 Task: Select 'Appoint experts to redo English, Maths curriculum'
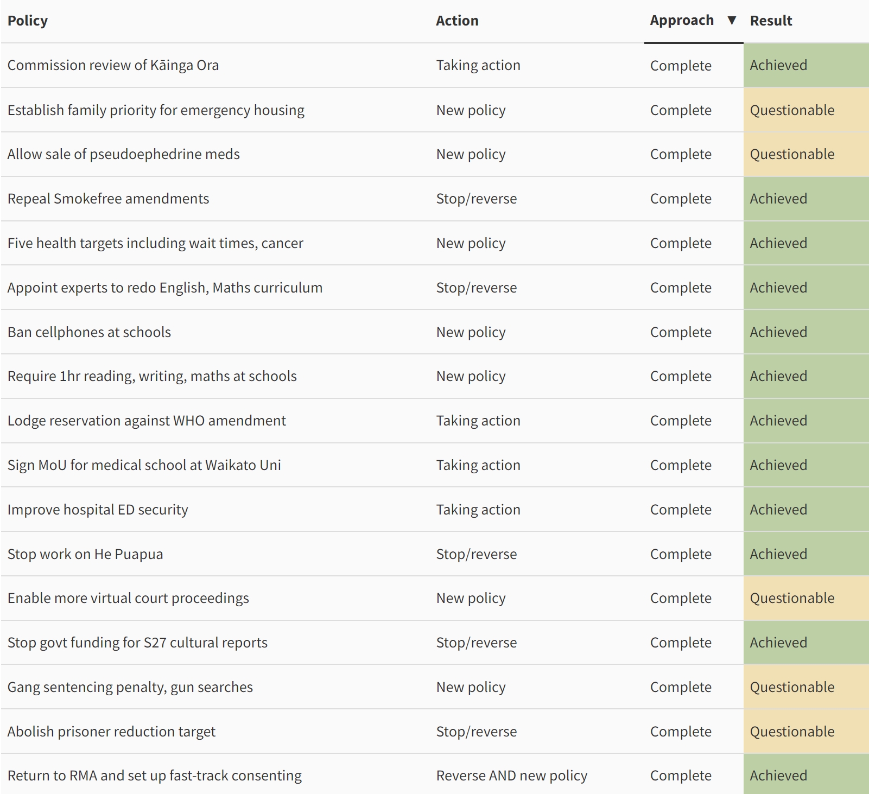165,288
